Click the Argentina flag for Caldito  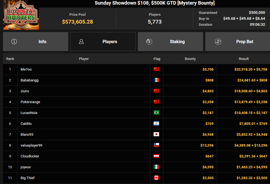point(156,123)
